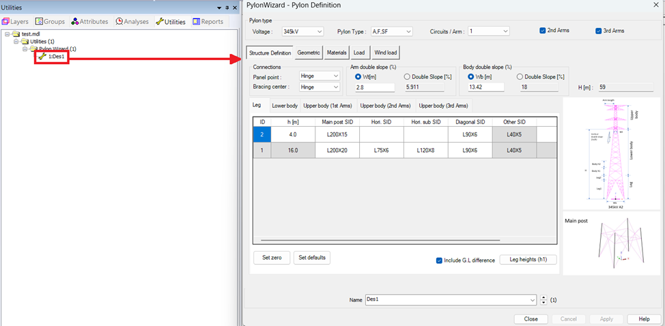The image size is (665, 326).
Task: Click the Wb [m] value field
Action: pyautogui.click(x=483, y=87)
